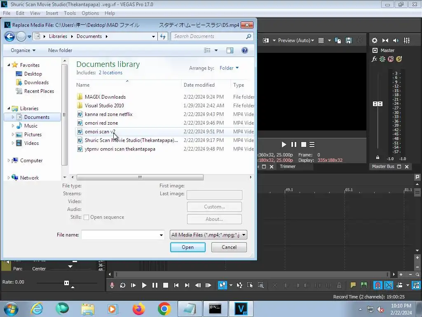Click the File name input field
The width and height of the screenshot is (422, 317).
[x=123, y=235]
